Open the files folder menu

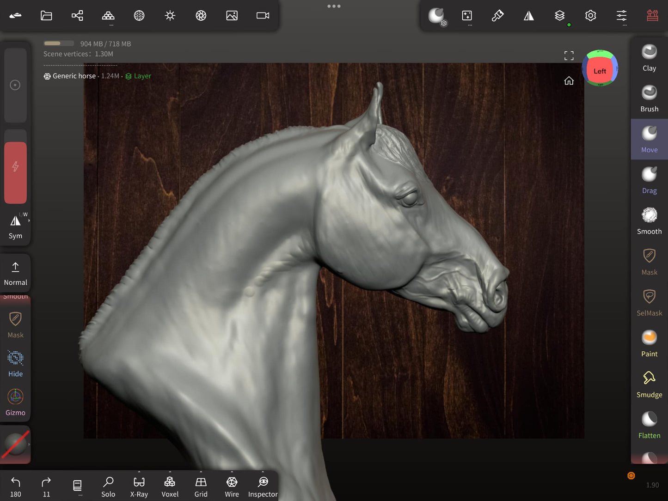46,16
